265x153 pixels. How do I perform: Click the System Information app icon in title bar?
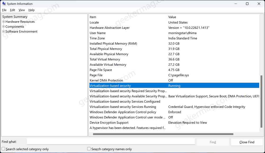pos(4,3)
